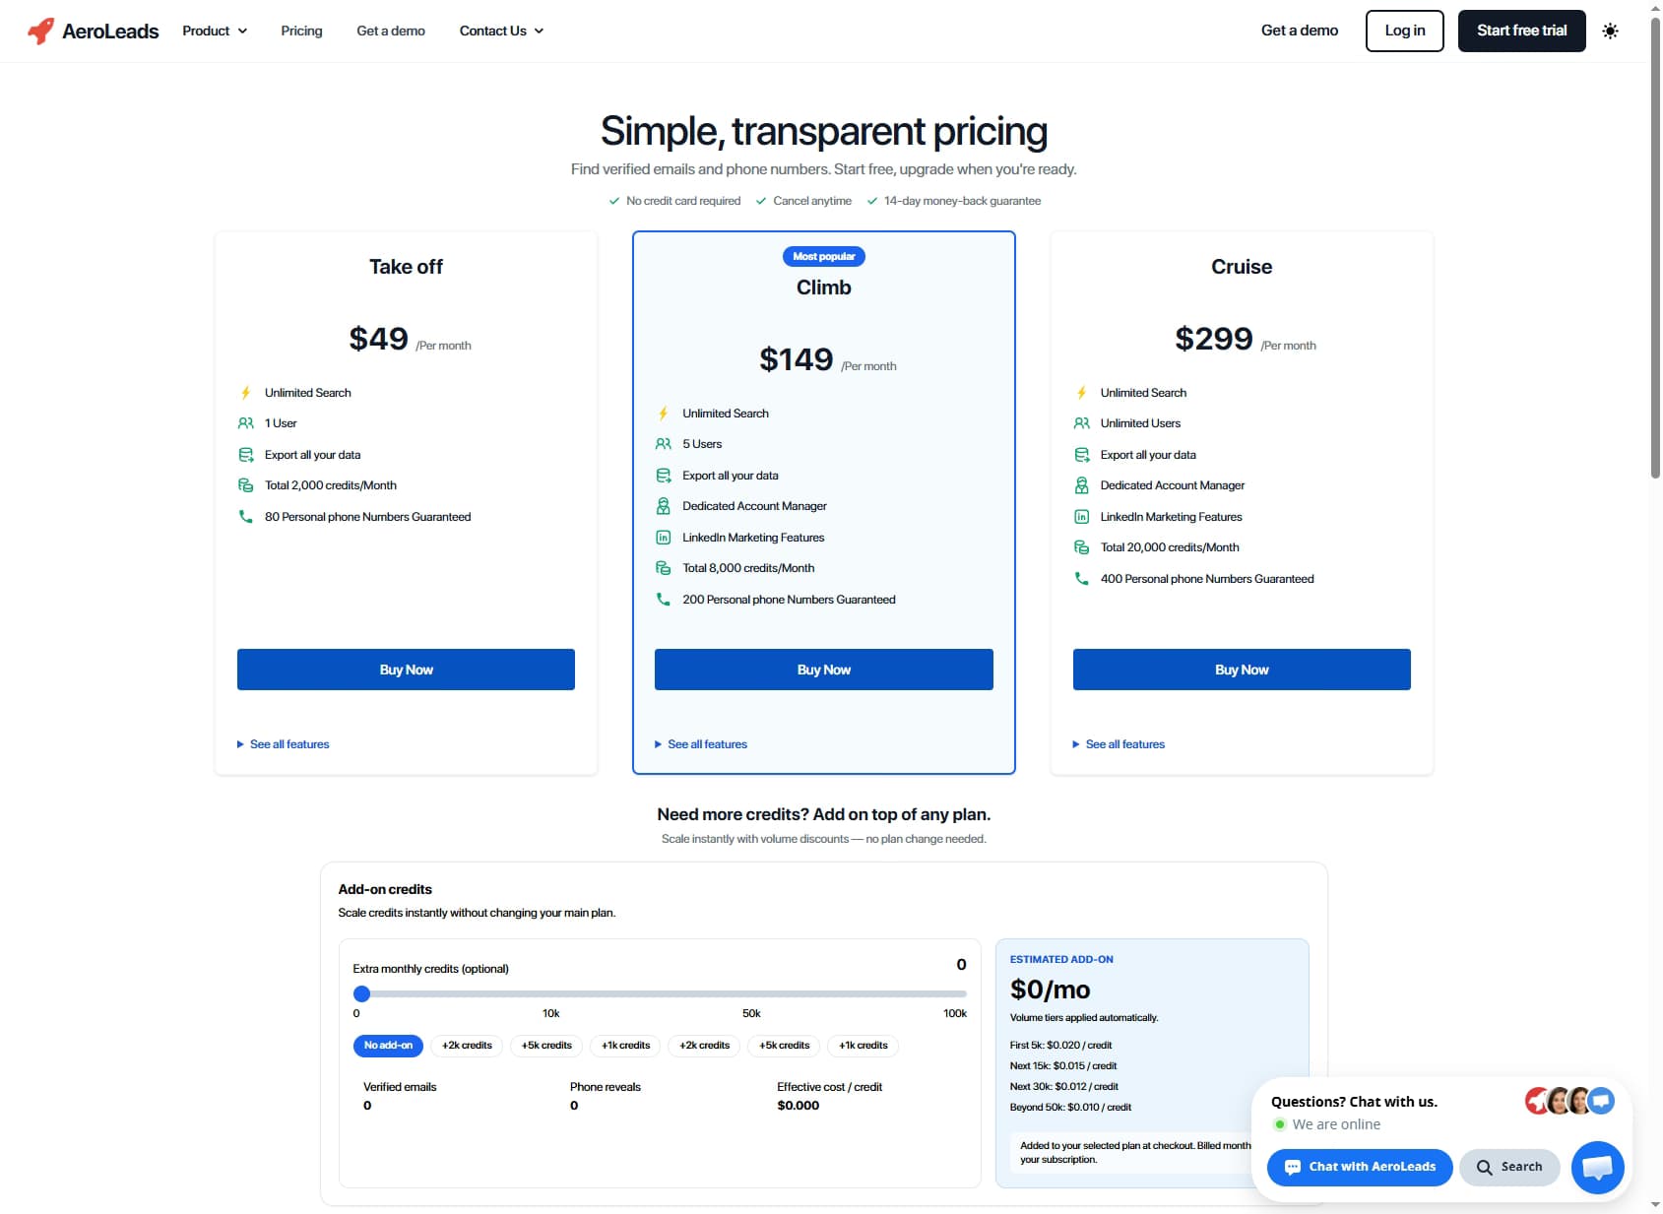Click the phone icon beside 80 Personal phone Numbers

click(245, 517)
